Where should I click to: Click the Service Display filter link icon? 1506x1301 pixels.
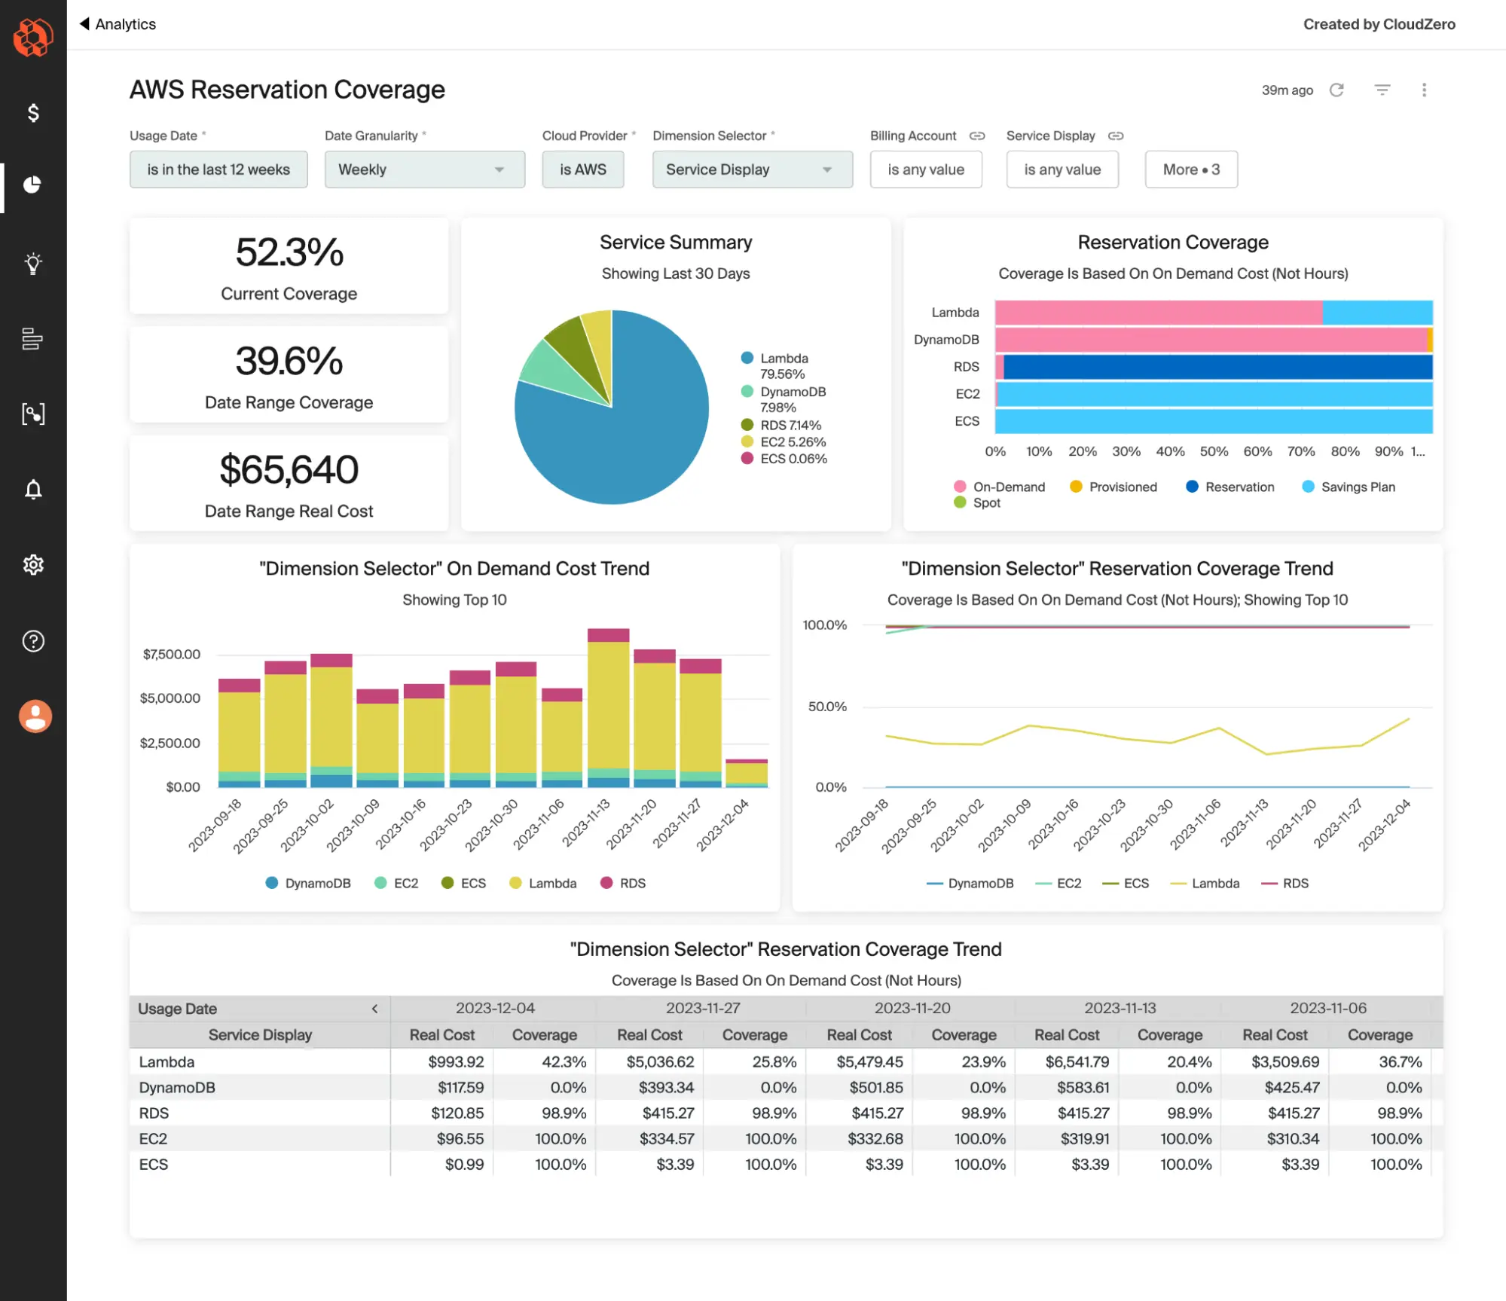click(1116, 136)
